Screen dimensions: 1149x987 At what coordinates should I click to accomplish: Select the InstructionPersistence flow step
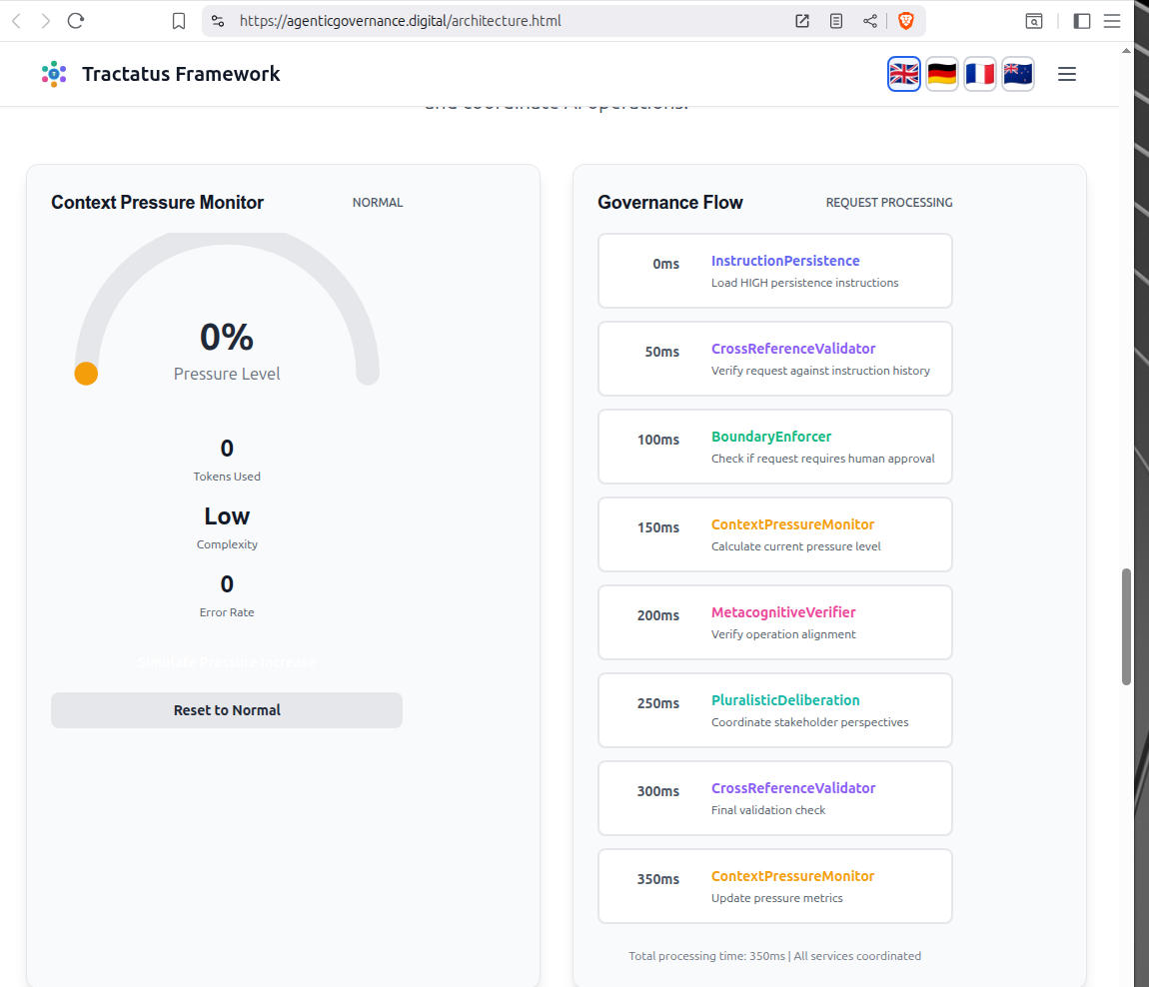pyautogui.click(x=774, y=271)
